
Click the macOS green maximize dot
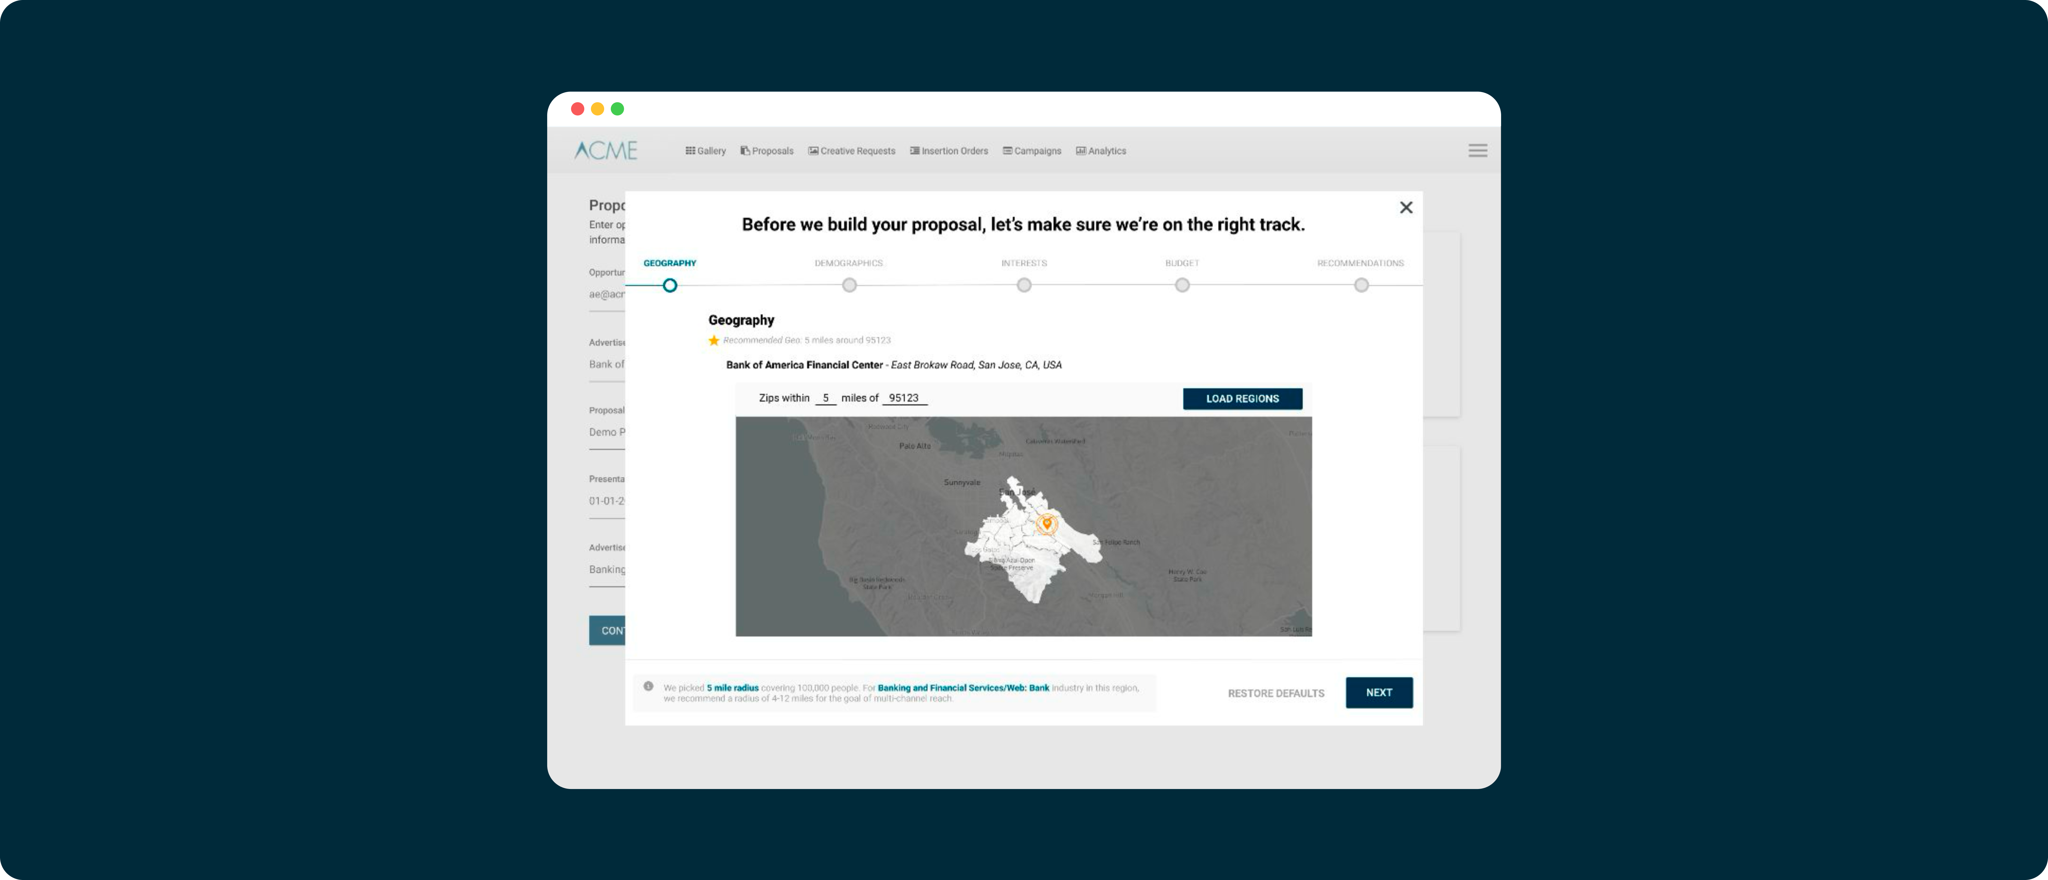coord(617,109)
